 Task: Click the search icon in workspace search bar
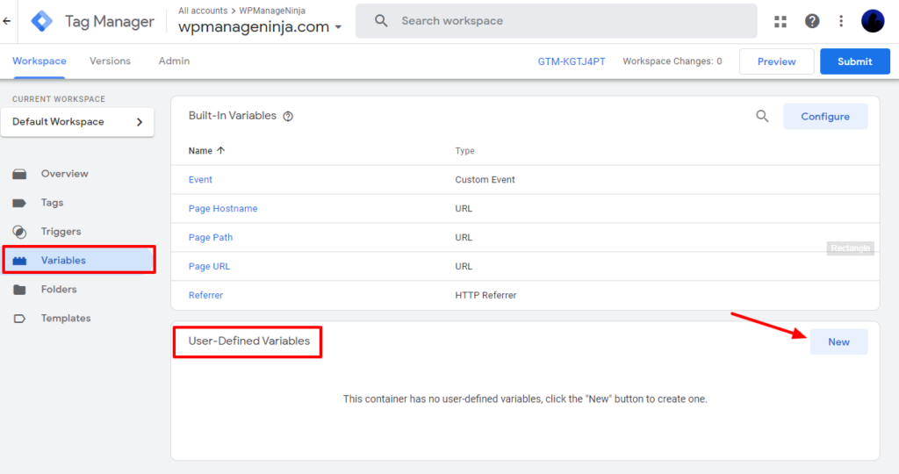pos(381,21)
